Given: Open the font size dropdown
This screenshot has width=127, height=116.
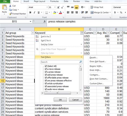Looking at the screenshot, I should [x=55, y=7].
